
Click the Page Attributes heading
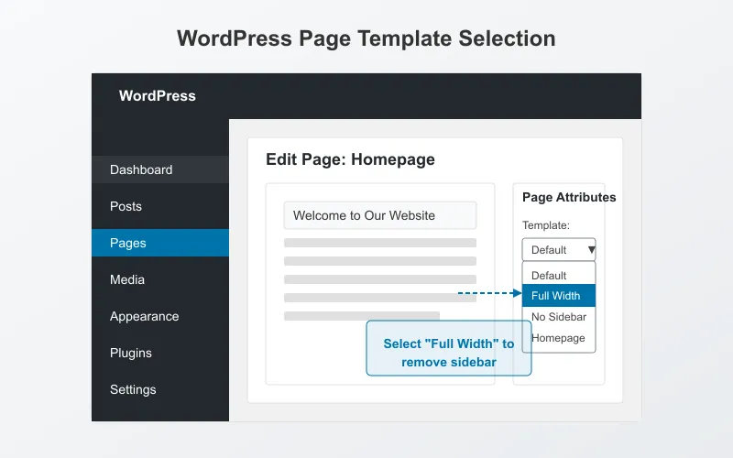coord(569,197)
